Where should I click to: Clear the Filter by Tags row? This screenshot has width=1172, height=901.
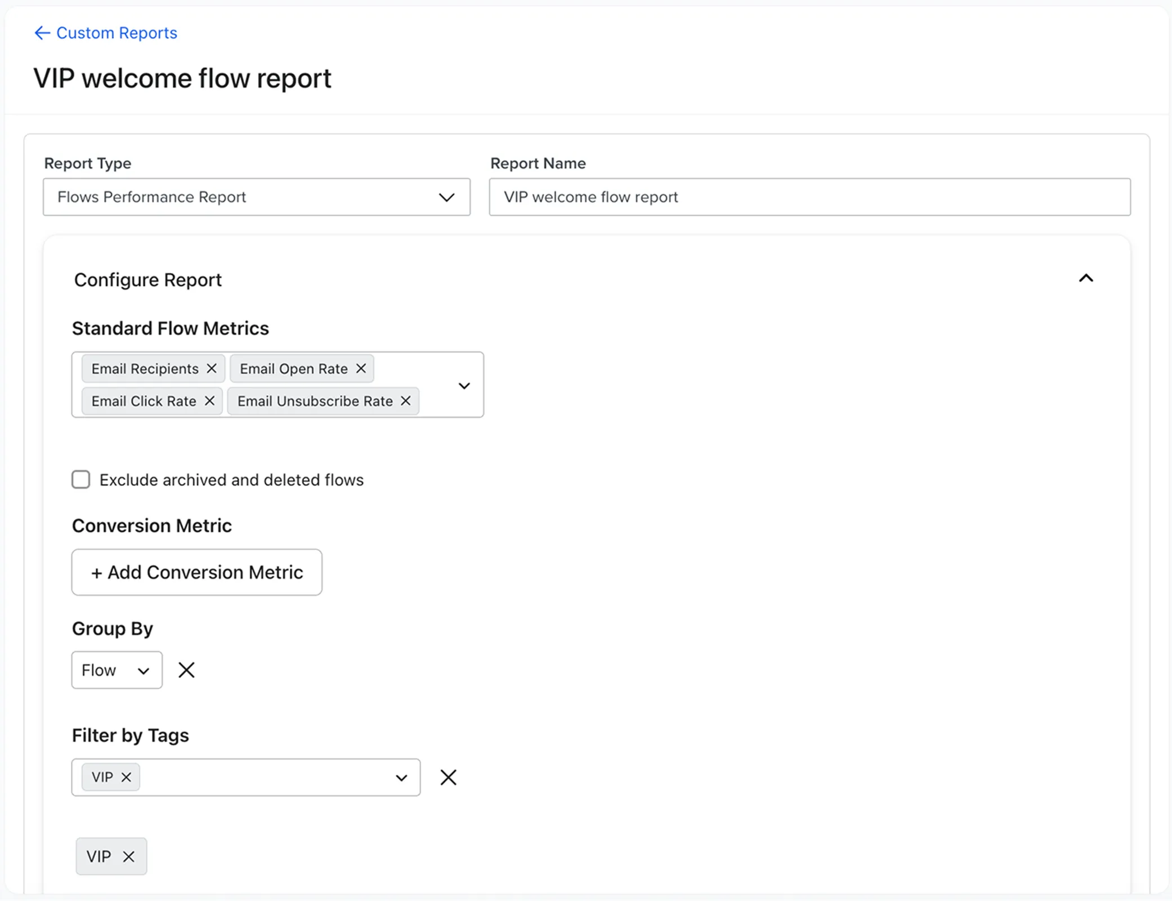point(448,777)
